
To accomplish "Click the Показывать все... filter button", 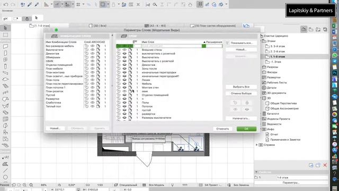I will 242,43.
